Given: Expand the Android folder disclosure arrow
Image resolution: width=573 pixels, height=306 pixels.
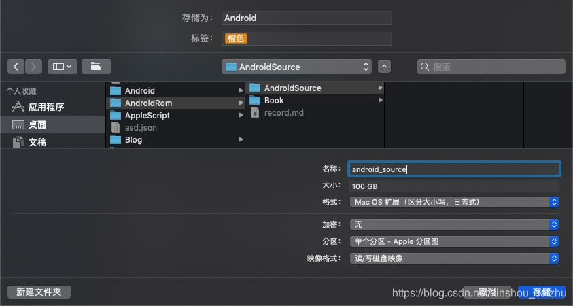Looking at the screenshot, I should (241, 90).
